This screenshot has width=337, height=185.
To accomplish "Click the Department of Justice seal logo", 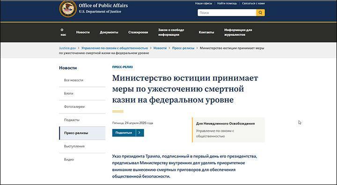I will pos(68,9).
